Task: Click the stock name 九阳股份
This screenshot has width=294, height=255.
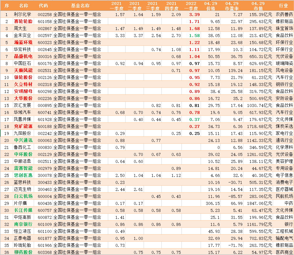Action: (x=22, y=133)
